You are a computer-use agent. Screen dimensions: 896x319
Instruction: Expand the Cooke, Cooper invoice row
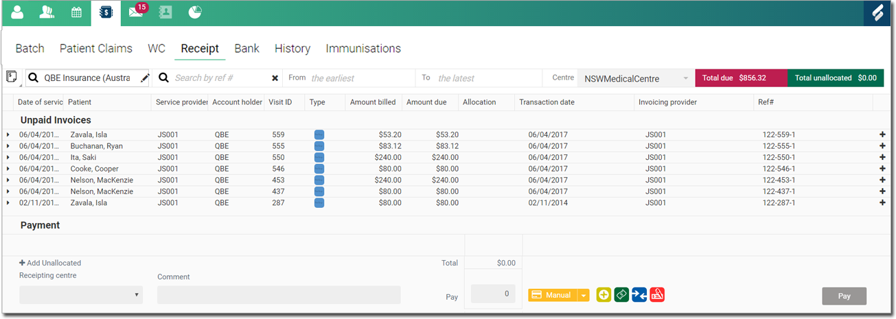pyautogui.click(x=8, y=169)
